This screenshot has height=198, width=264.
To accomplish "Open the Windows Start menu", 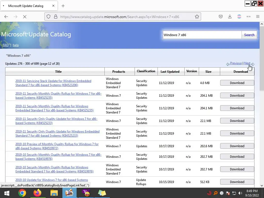I will click(x=6, y=193).
